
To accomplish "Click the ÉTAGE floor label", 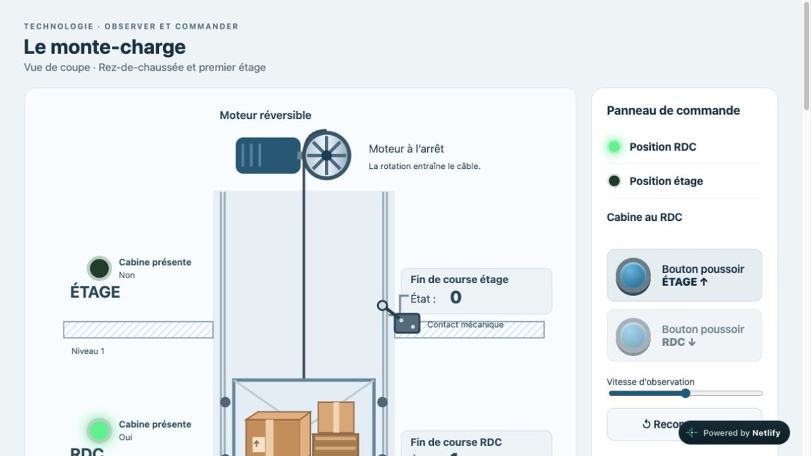I will (95, 292).
